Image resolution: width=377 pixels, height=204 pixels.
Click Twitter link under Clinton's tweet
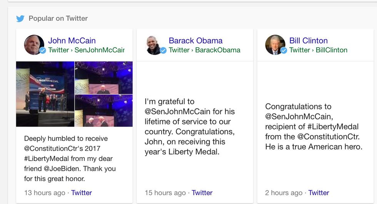pyautogui.click(x=319, y=193)
